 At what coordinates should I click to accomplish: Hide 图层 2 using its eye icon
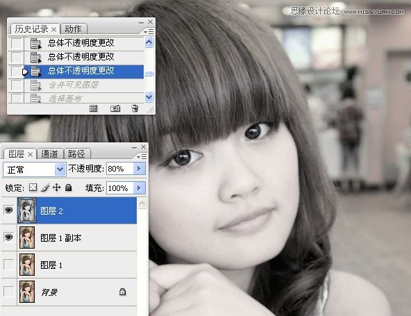point(8,210)
